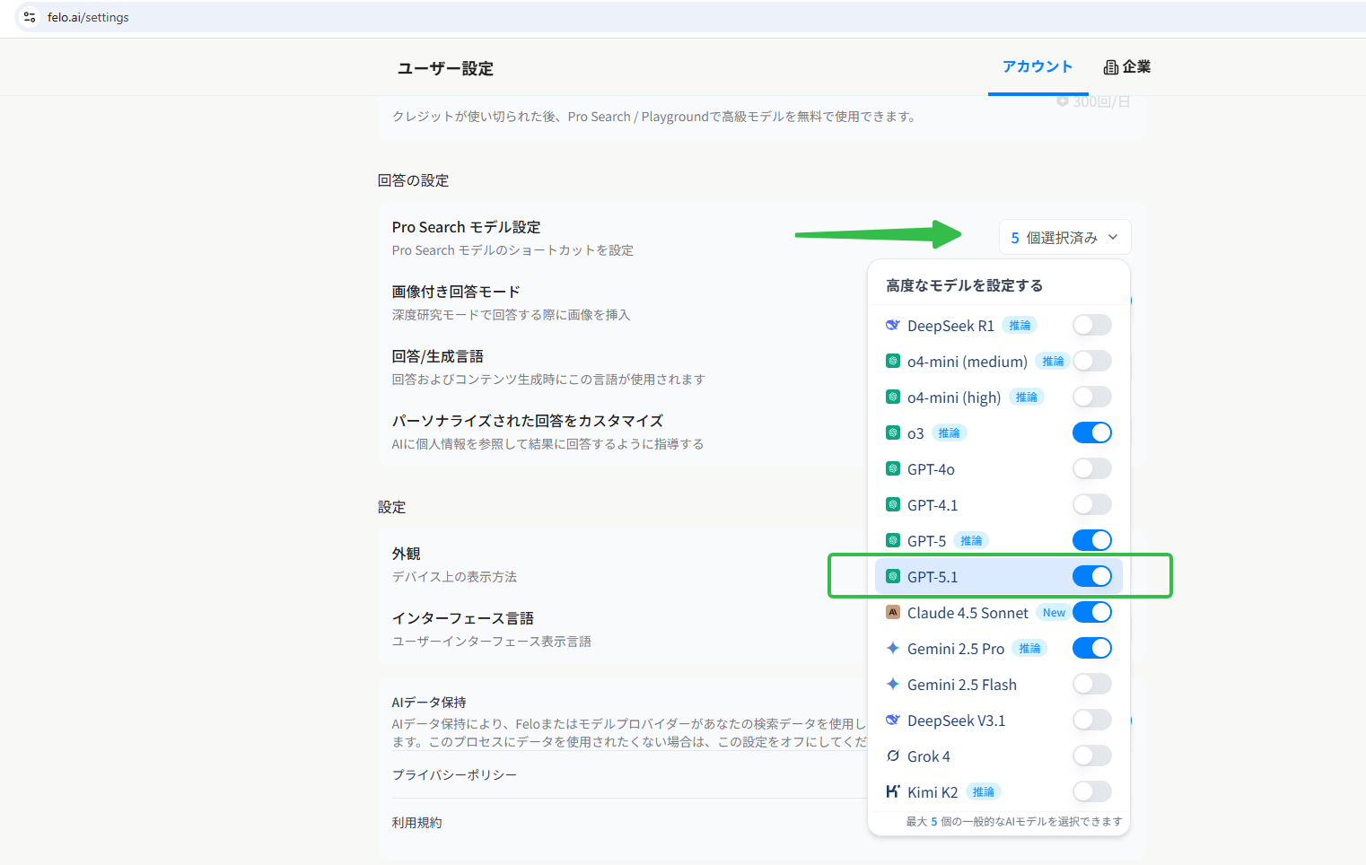The image size is (1366, 865).
Task: Click the Grok icon next to Grok 4
Action: (893, 756)
